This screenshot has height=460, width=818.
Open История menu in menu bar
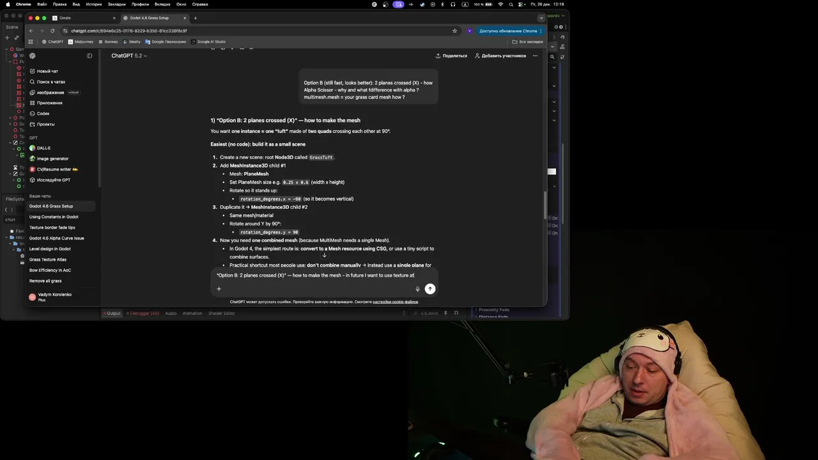[94, 4]
